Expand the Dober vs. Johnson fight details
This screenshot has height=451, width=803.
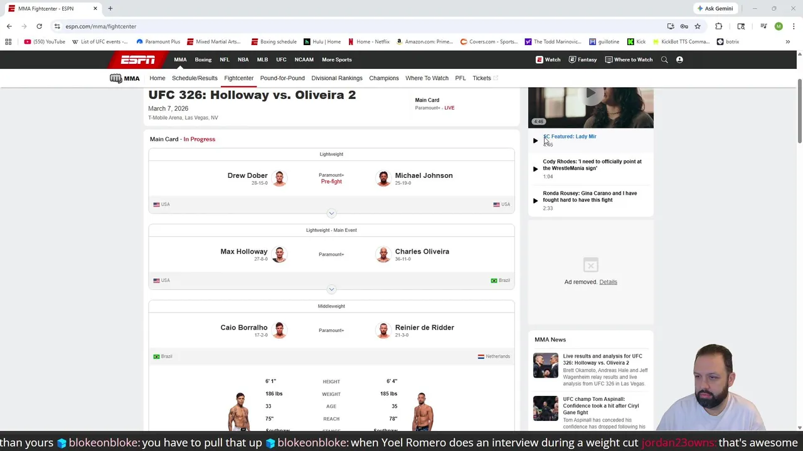tap(331, 214)
